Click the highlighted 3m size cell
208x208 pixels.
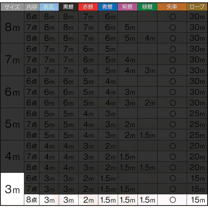(12, 189)
